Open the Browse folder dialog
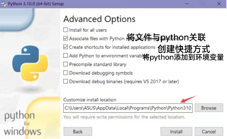This screenshot has width=227, height=139. pyautogui.click(x=209, y=108)
